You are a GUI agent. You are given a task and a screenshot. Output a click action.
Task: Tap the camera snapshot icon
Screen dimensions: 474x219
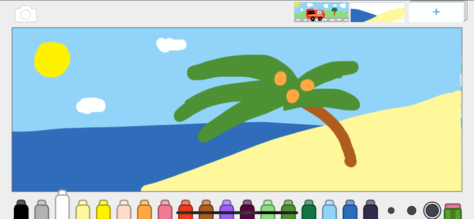click(26, 14)
